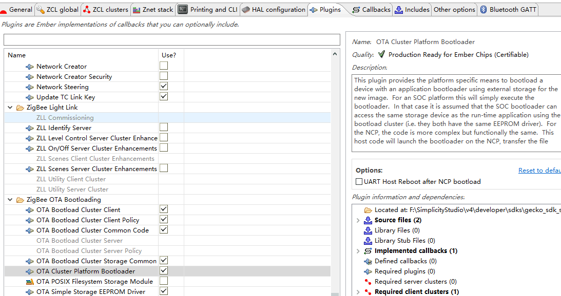
Task: Click the HAL configuration chip icon
Action: 246,9
